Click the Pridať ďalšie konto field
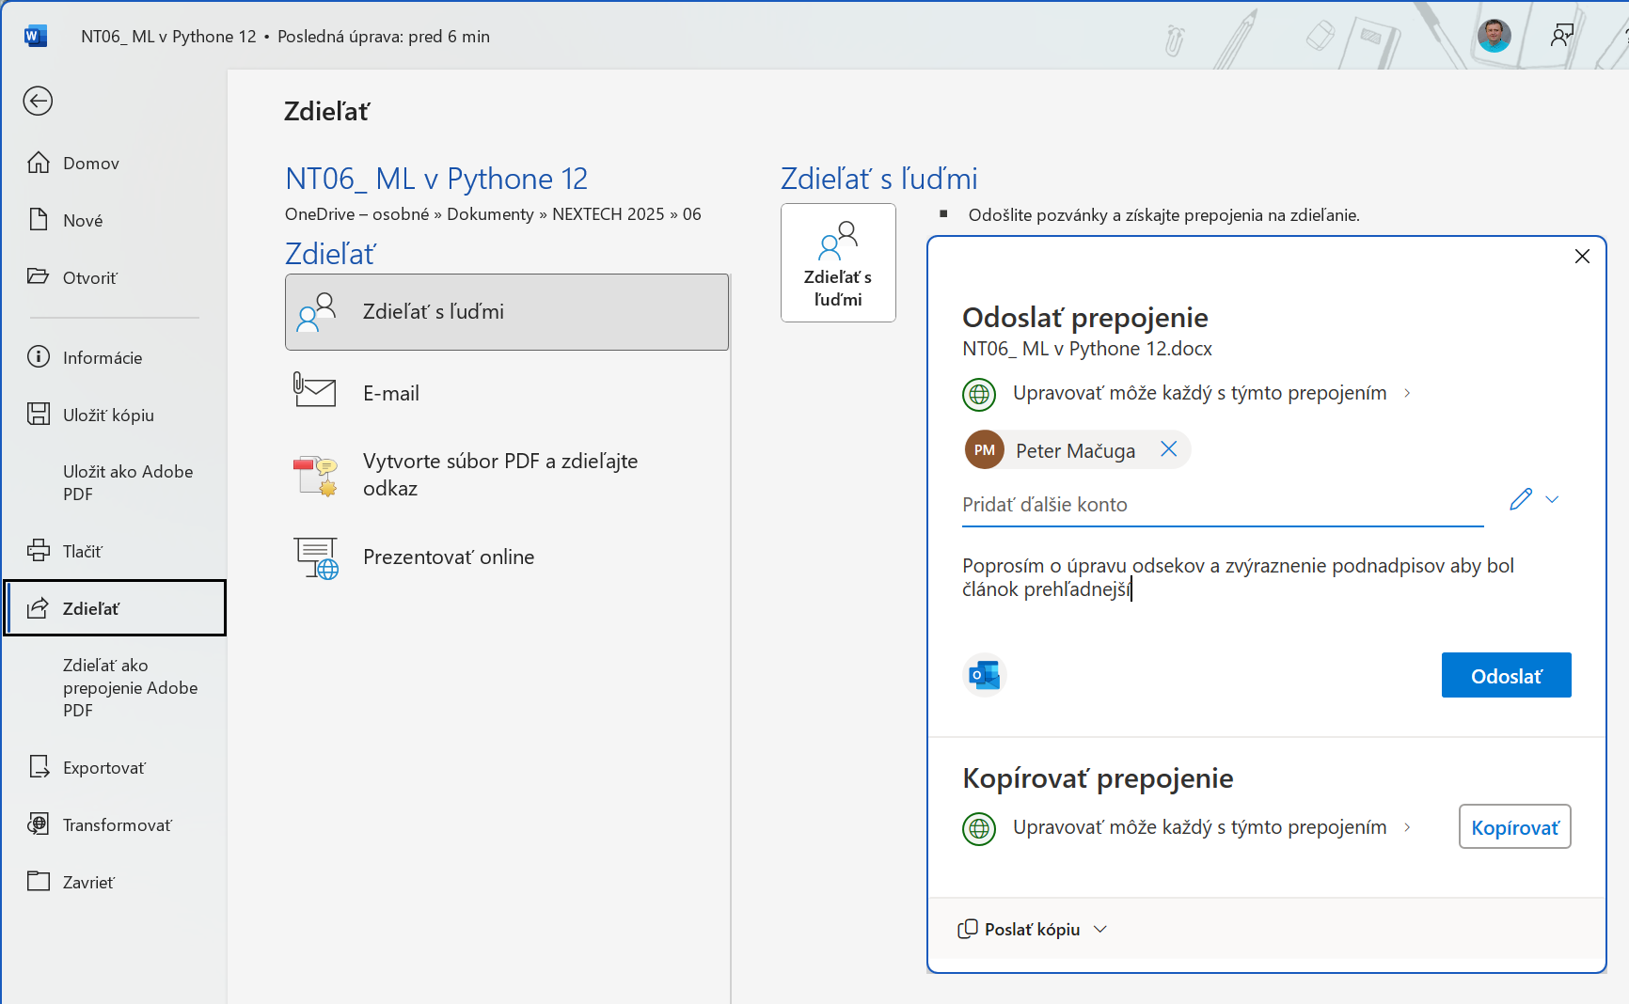This screenshot has height=1004, width=1629. (1221, 505)
